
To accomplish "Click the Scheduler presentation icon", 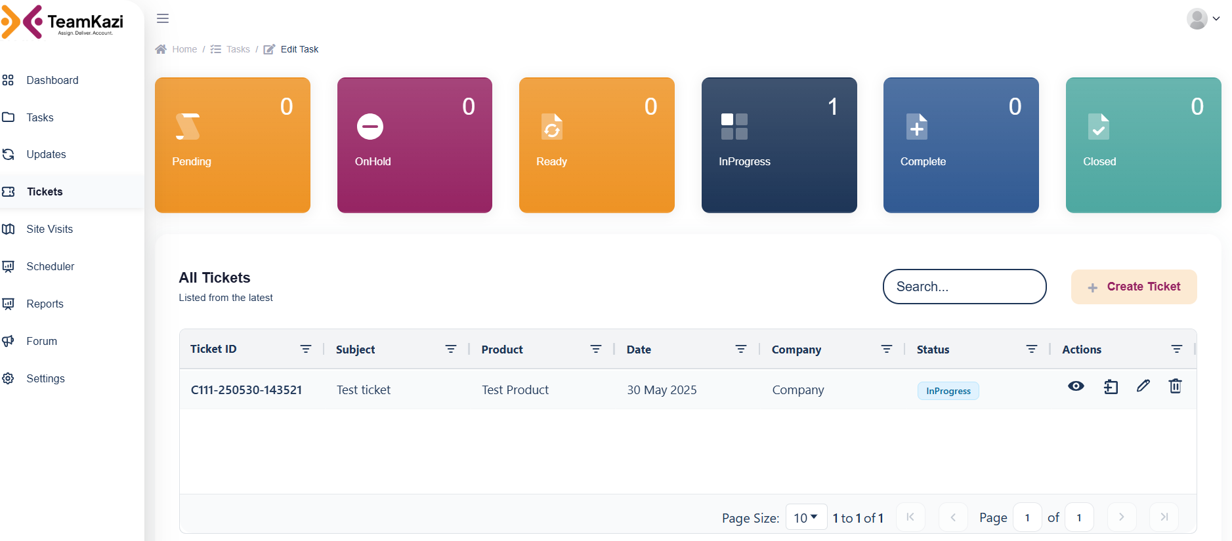I will point(8,266).
